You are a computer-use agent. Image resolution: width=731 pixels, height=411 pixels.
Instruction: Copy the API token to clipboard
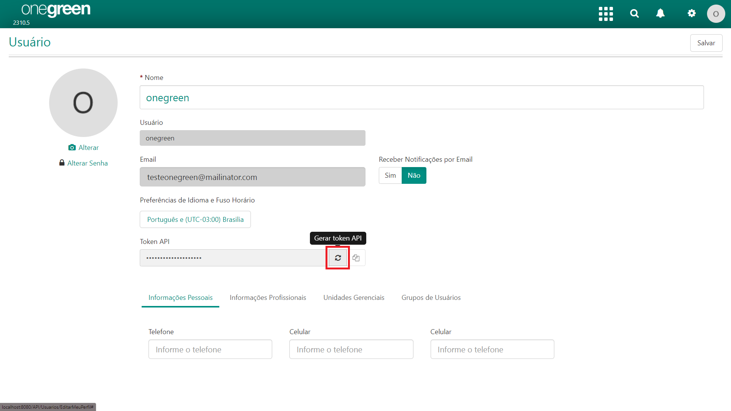point(356,258)
